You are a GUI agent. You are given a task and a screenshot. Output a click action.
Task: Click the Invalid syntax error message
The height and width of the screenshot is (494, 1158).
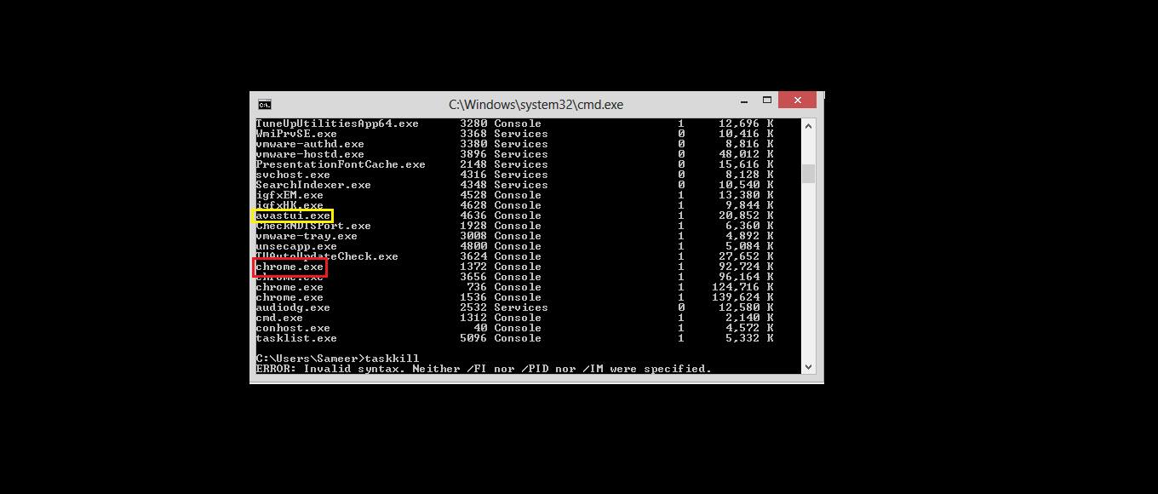pyautogui.click(x=484, y=369)
